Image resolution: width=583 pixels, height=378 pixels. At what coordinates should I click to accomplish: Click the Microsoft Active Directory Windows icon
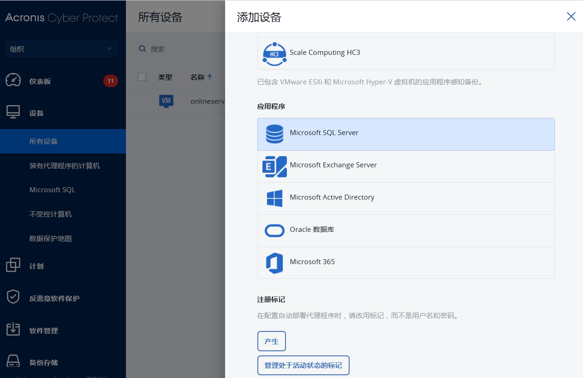[x=274, y=199]
